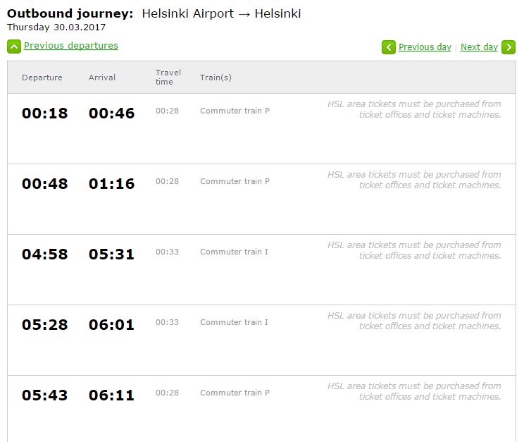Click the green up-arrow icon beside Previous departures

point(14,47)
